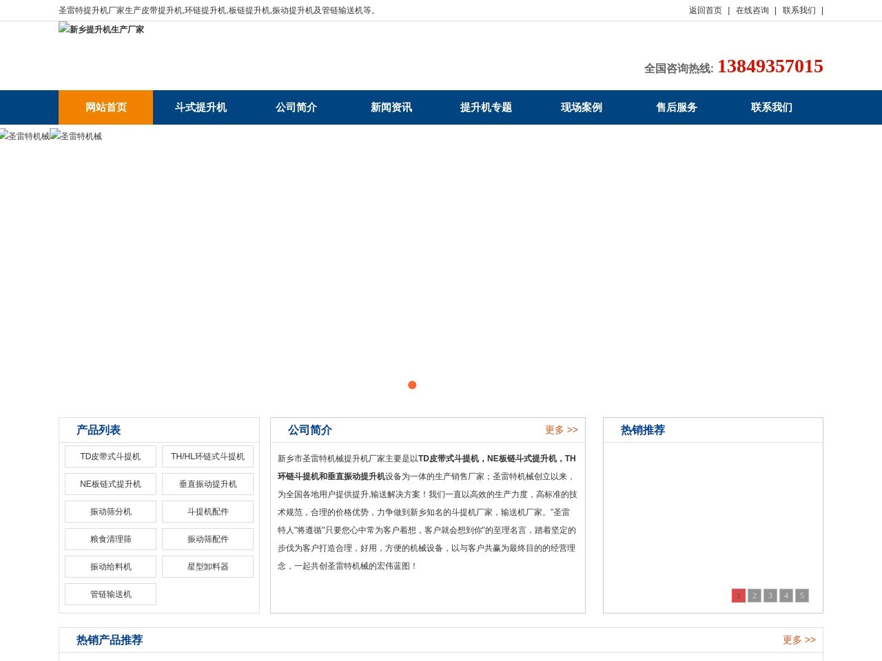Jump to slide 5 in 热销推荐 pager
This screenshot has height=661, width=882.
pyautogui.click(x=801, y=596)
